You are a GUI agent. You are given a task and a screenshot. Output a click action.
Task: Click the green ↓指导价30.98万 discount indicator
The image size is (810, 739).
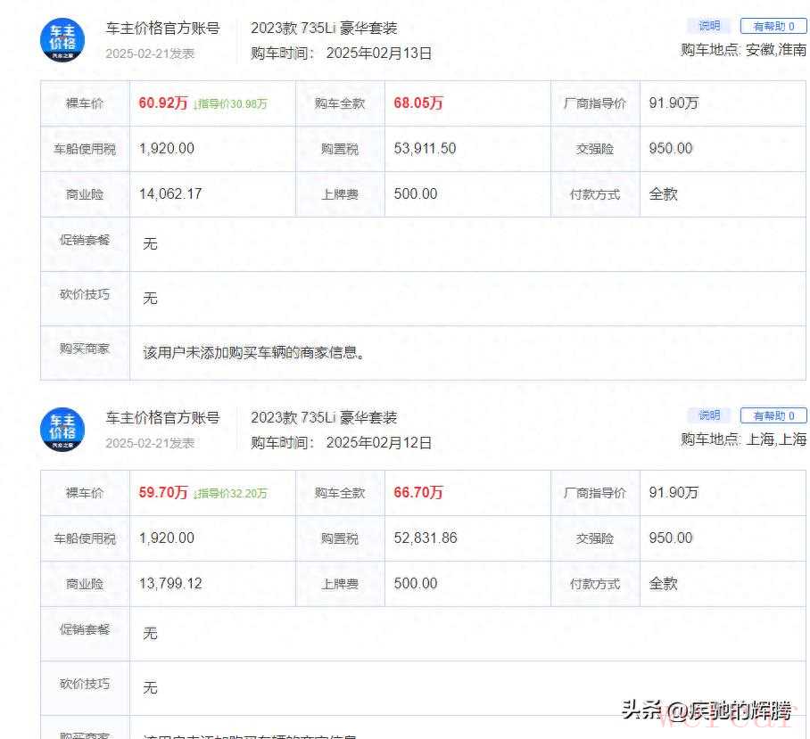point(230,103)
